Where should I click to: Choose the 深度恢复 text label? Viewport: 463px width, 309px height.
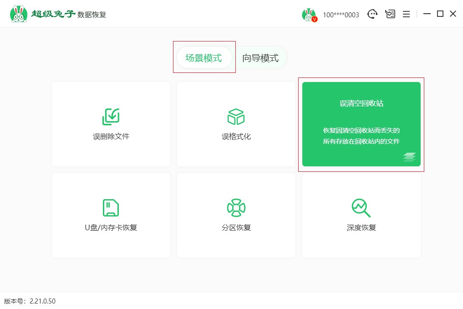click(x=361, y=227)
